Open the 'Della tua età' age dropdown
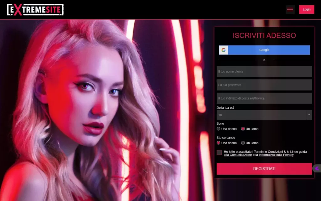 tap(261, 115)
